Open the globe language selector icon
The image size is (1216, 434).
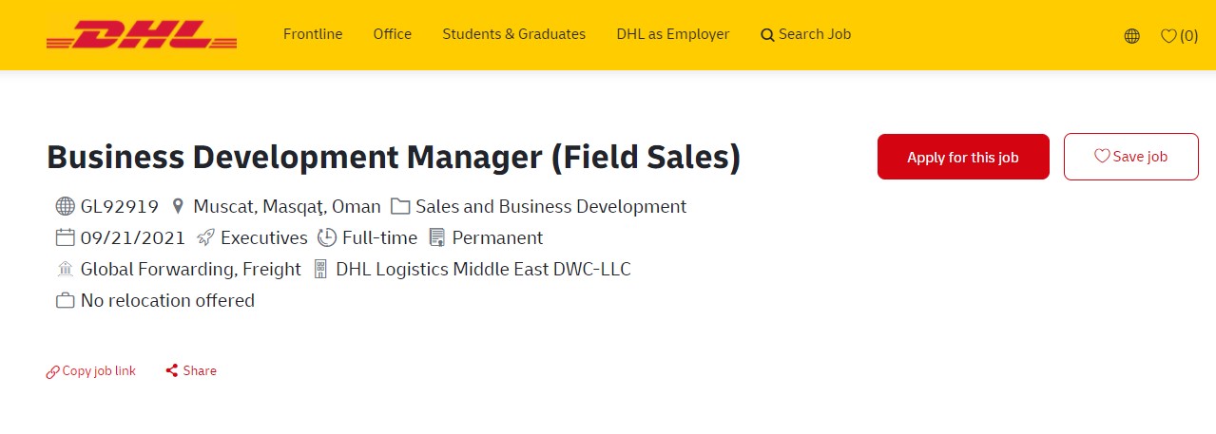tap(1131, 36)
